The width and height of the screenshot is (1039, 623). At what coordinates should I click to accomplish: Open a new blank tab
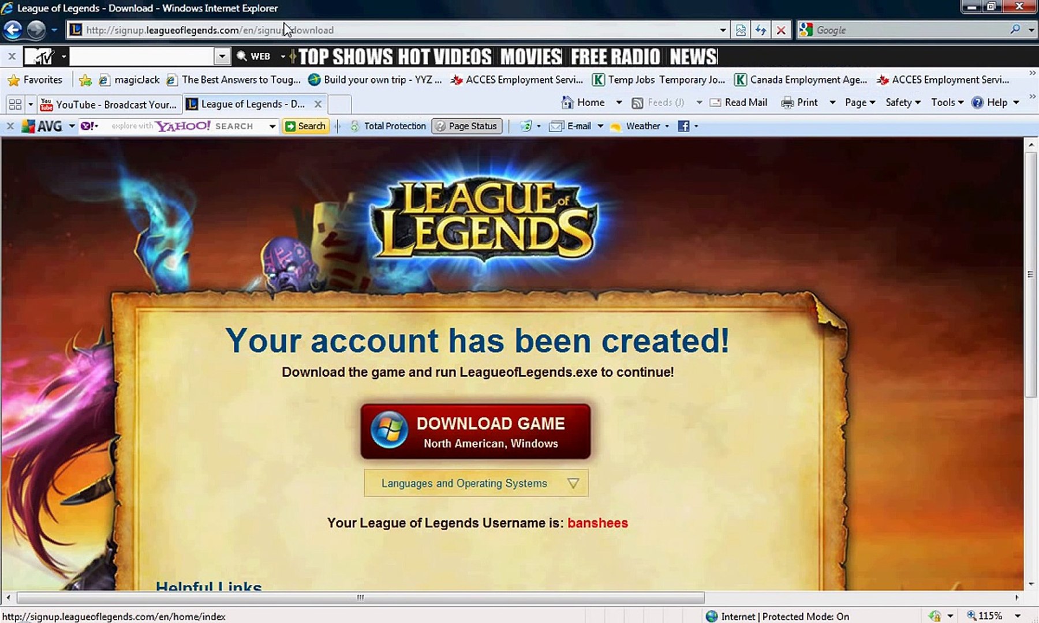coord(339,104)
